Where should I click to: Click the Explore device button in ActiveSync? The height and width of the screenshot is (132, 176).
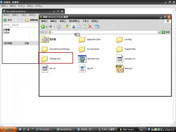(32, 20)
